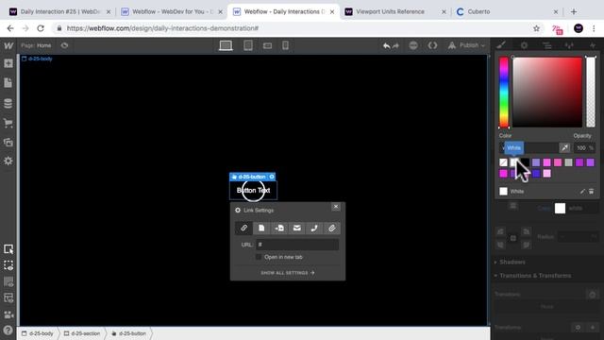Undo the last change
Viewport: 604px width, 340px height.
[x=386, y=46]
